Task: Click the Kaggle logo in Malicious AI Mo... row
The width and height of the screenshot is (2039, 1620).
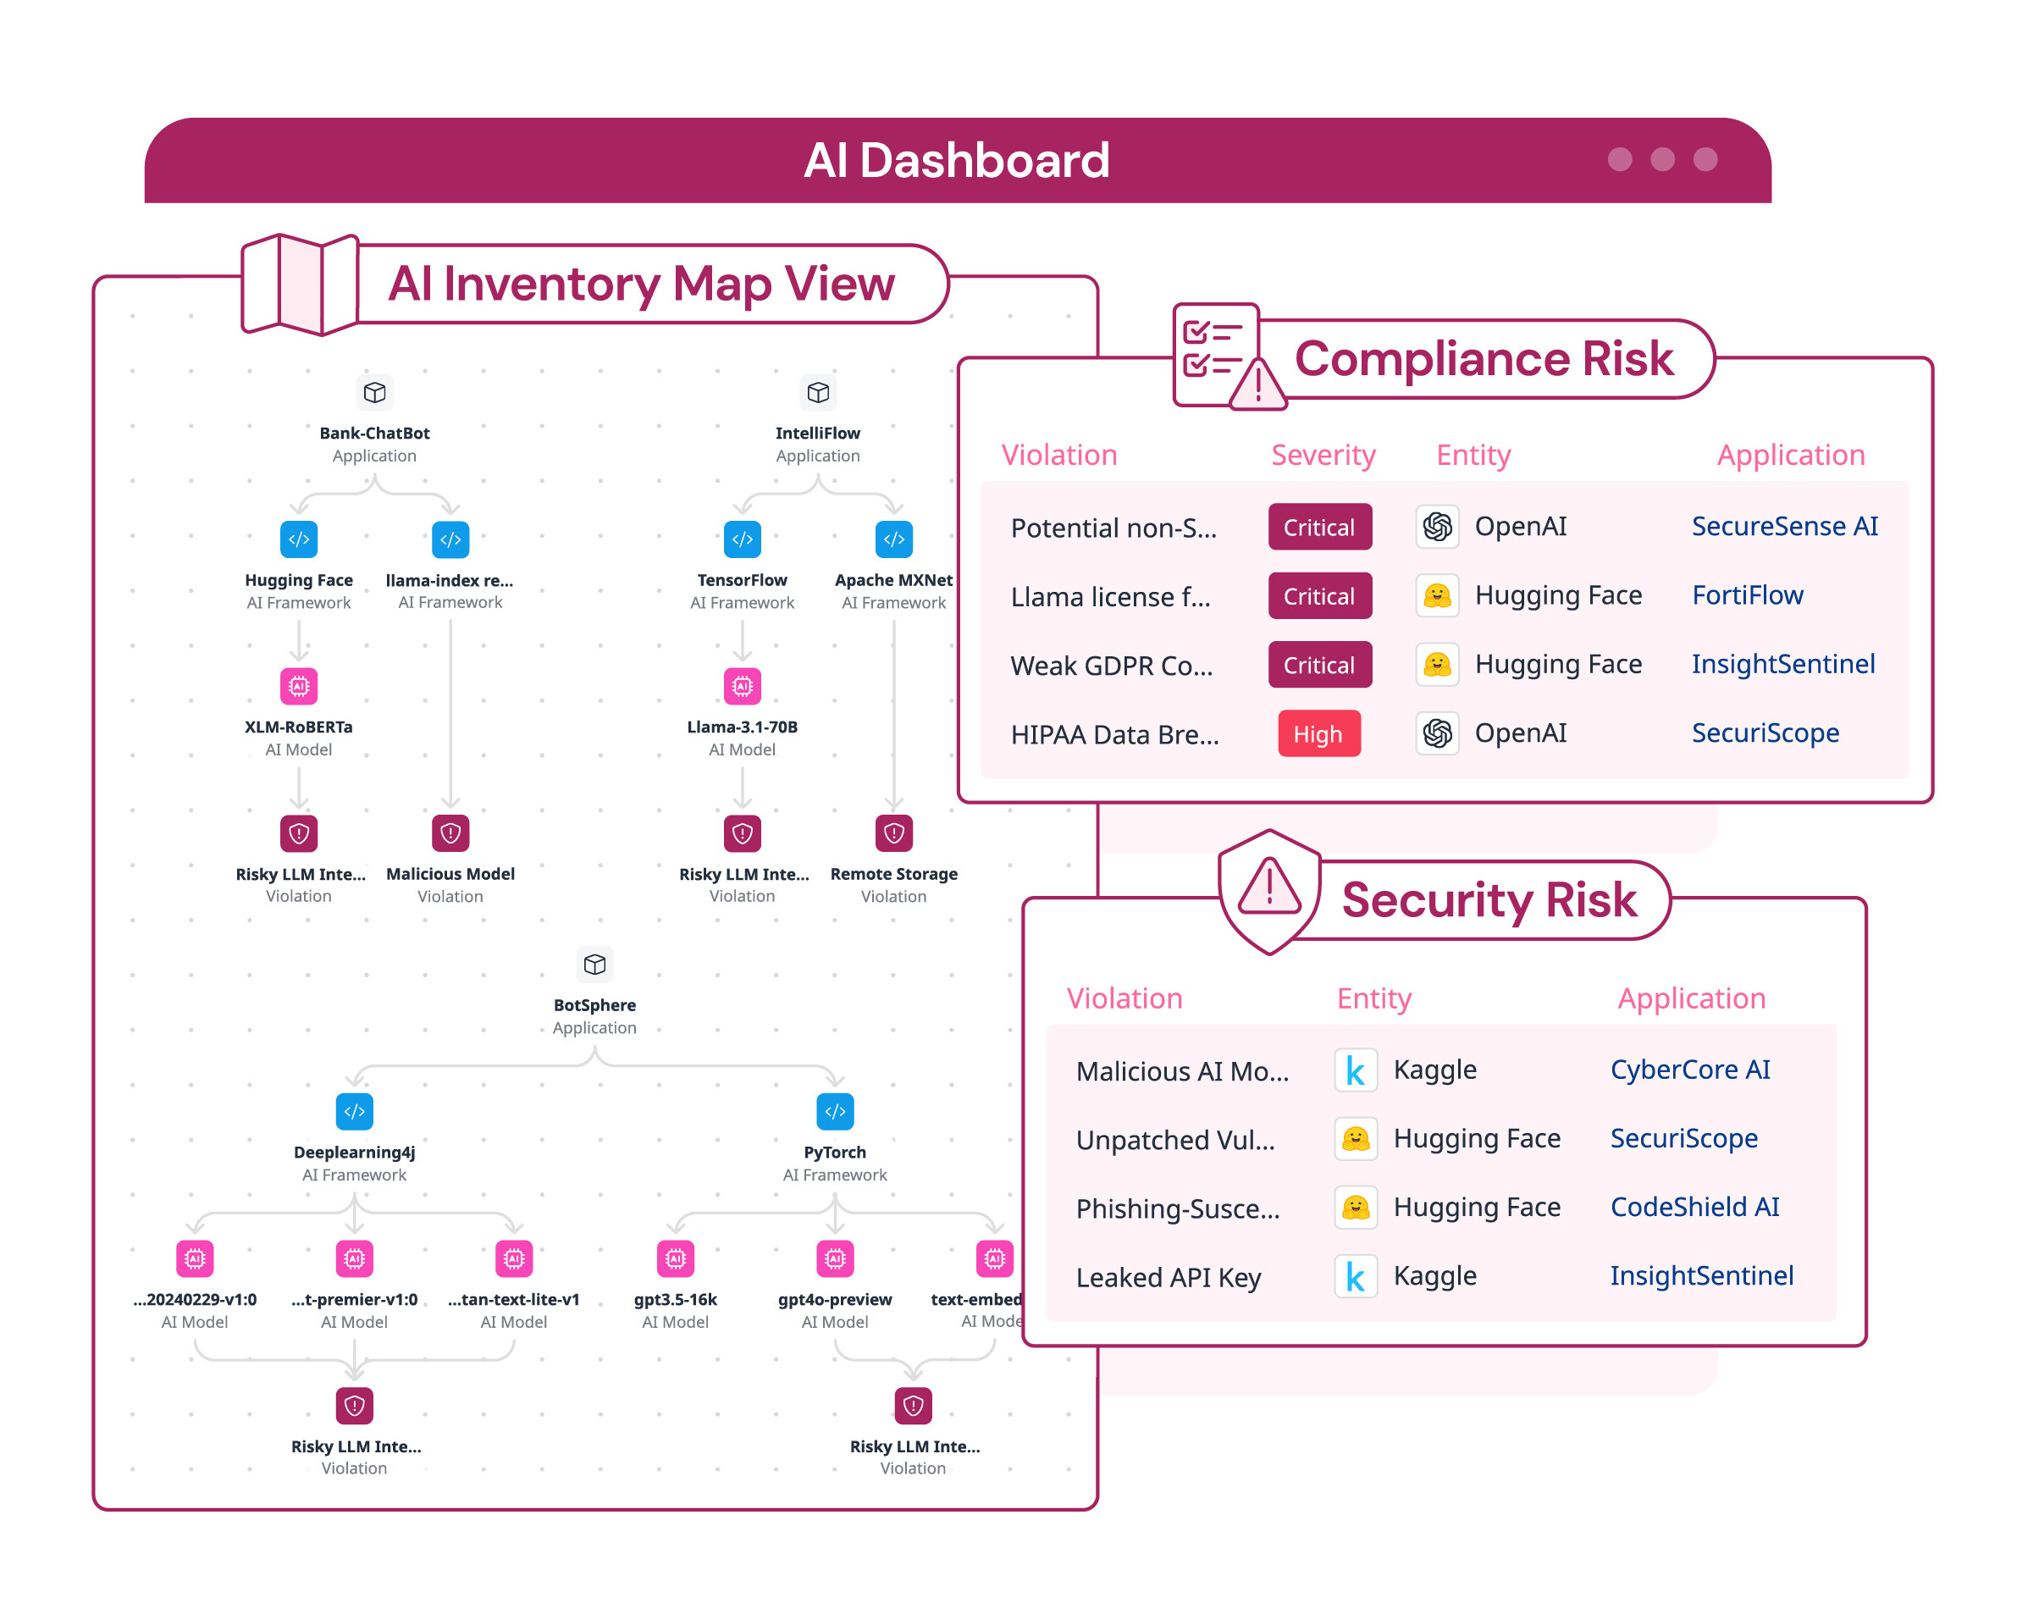Action: click(1357, 1070)
